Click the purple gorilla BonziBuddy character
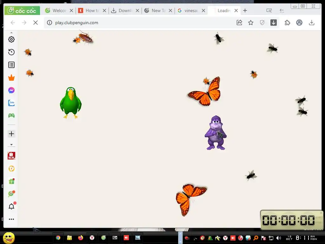 (x=216, y=133)
